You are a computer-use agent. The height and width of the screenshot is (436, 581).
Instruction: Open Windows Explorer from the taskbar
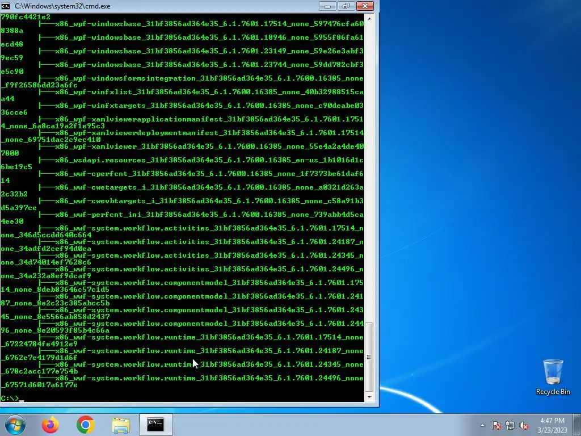click(121, 425)
